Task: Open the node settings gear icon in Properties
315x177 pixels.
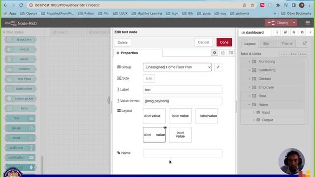Action: coord(215,53)
